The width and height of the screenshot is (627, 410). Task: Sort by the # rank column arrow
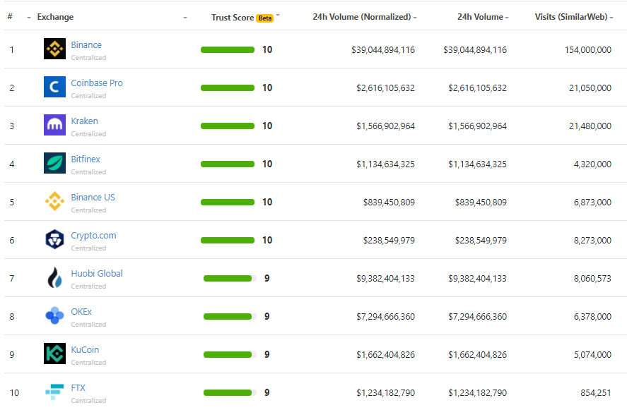click(x=29, y=18)
